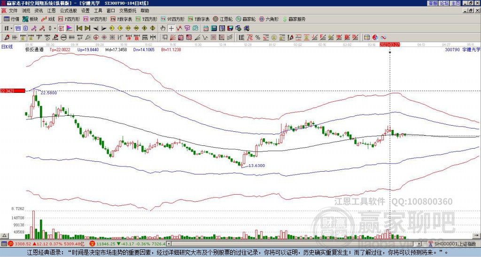Toggle the colored grid table icon
Viewport: 481px width, 257px height.
[367, 38]
